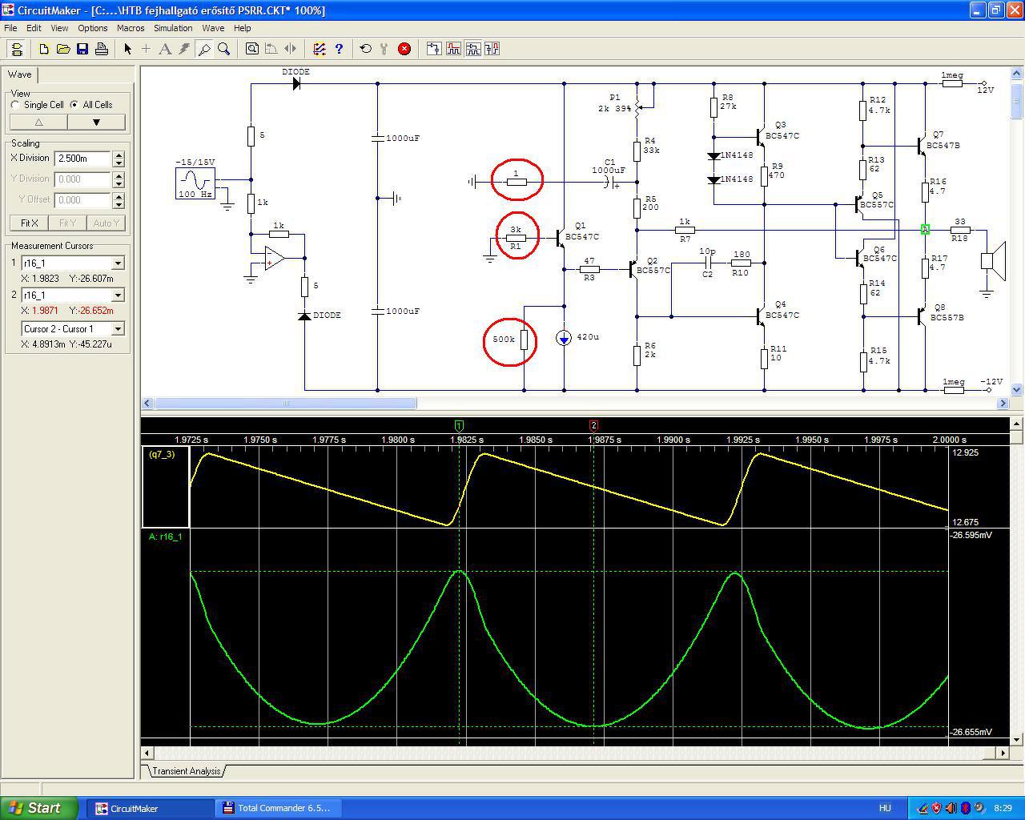Click the Mirror icon
The image size is (1025, 820).
pos(290,49)
